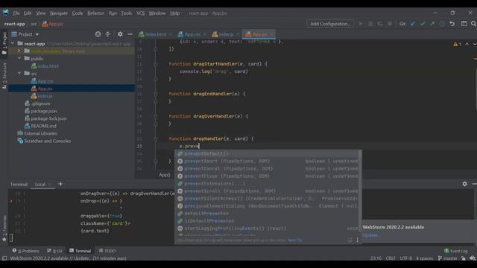Click the warning indicator in editor corner
This screenshot has width=477, height=268.
[457, 45]
